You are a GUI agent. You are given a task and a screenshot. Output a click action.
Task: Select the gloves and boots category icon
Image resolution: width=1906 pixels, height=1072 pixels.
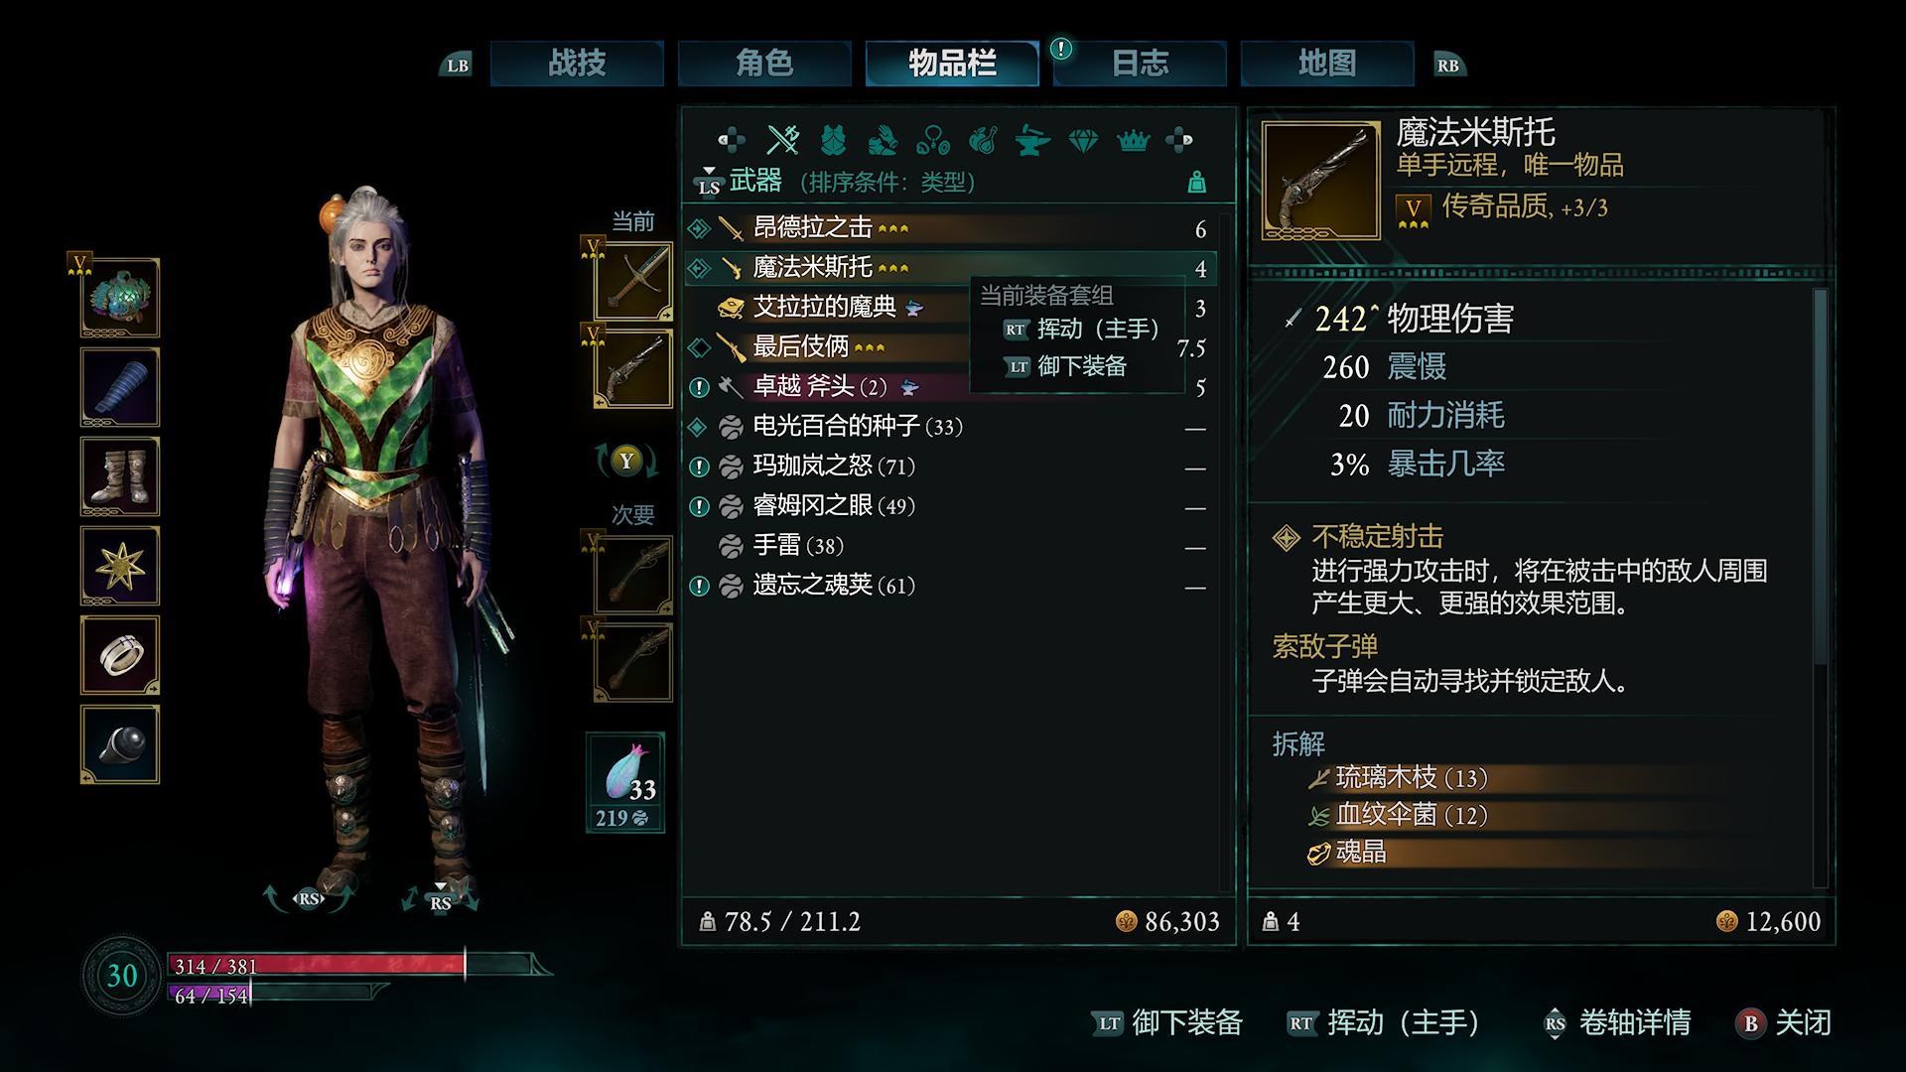pyautogui.click(x=883, y=140)
